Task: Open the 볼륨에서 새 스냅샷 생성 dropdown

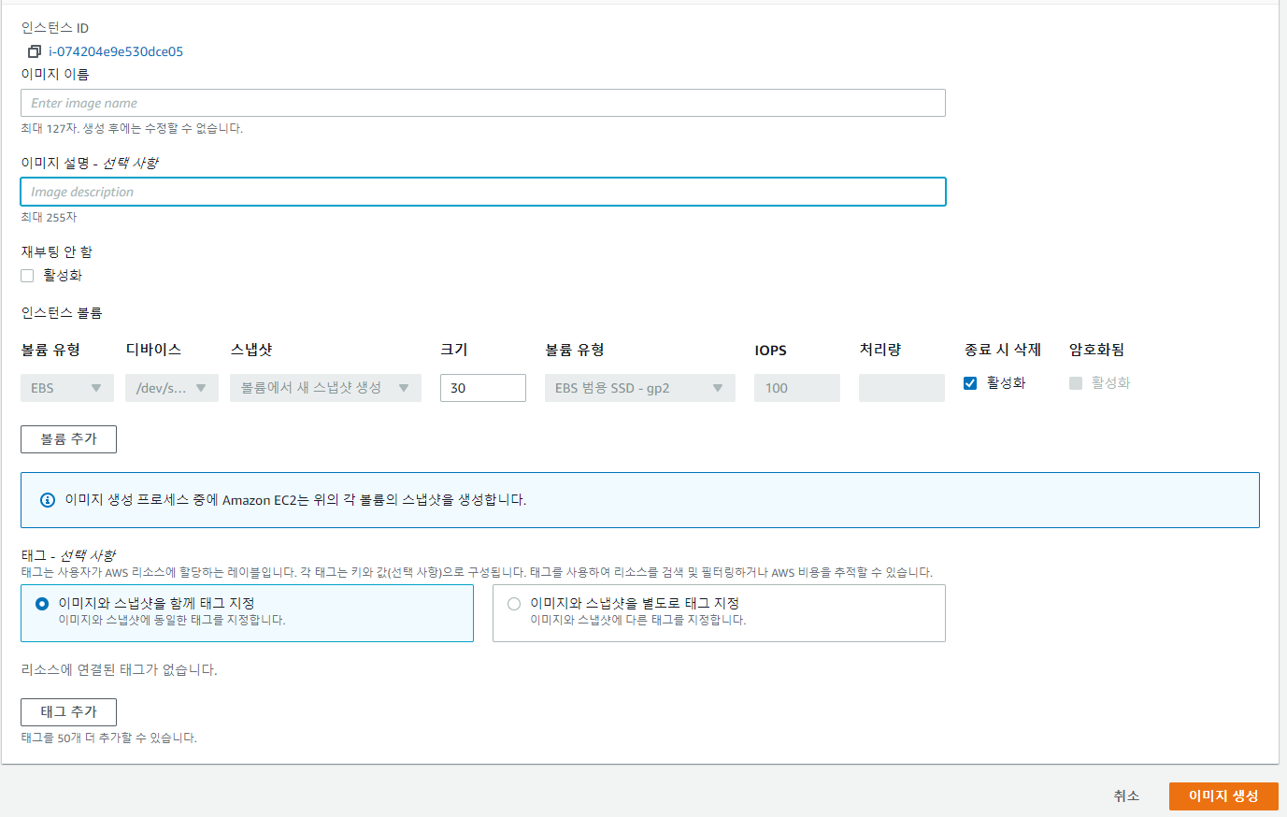Action: 325,388
